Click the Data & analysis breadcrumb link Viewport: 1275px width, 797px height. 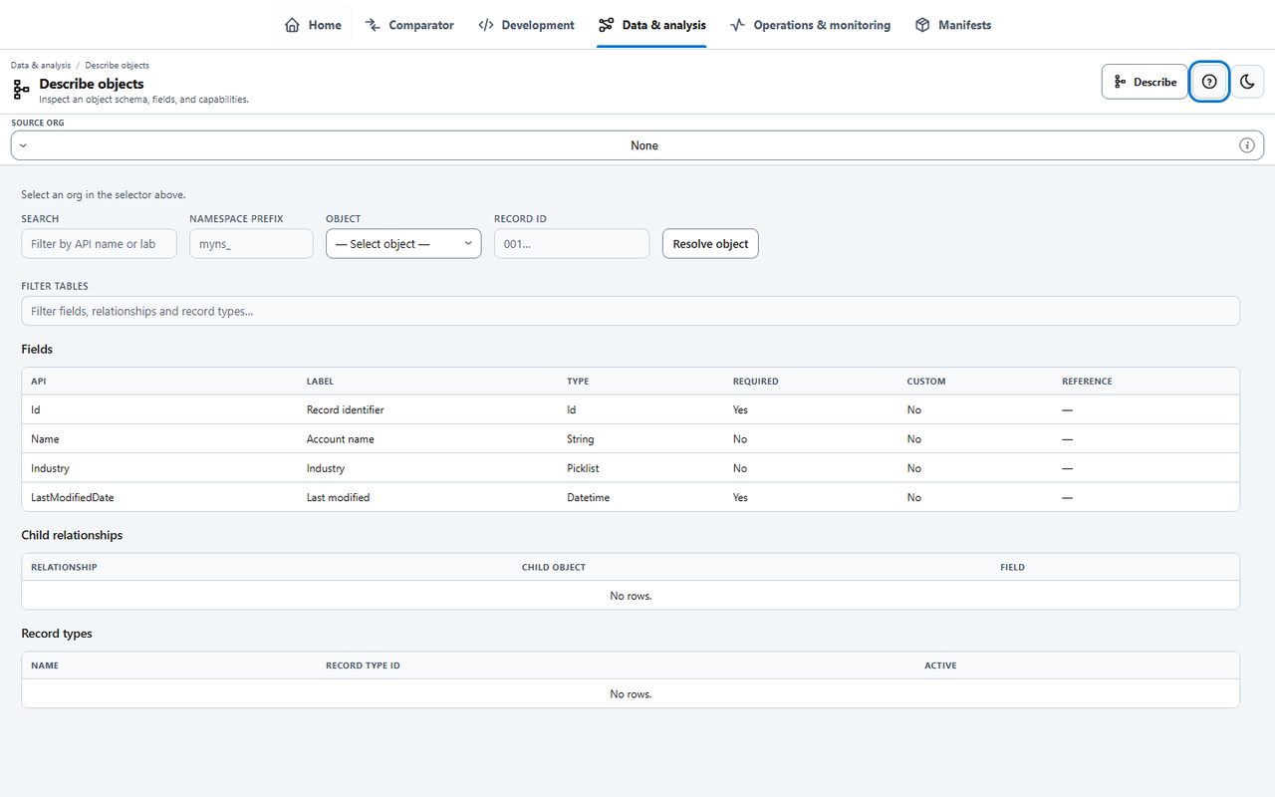click(41, 66)
